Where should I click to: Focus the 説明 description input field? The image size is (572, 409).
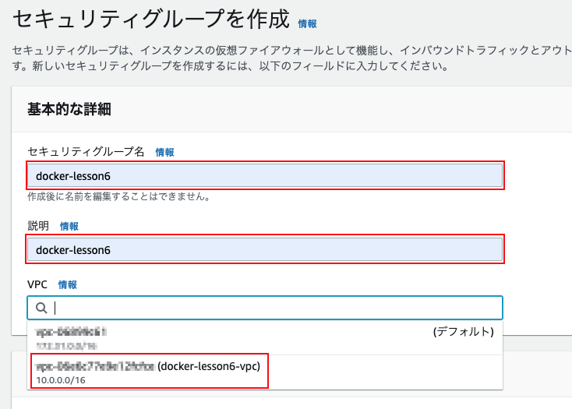[265, 250]
